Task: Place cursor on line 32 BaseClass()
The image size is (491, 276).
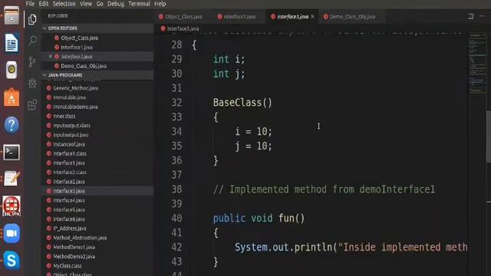Action: 242,103
